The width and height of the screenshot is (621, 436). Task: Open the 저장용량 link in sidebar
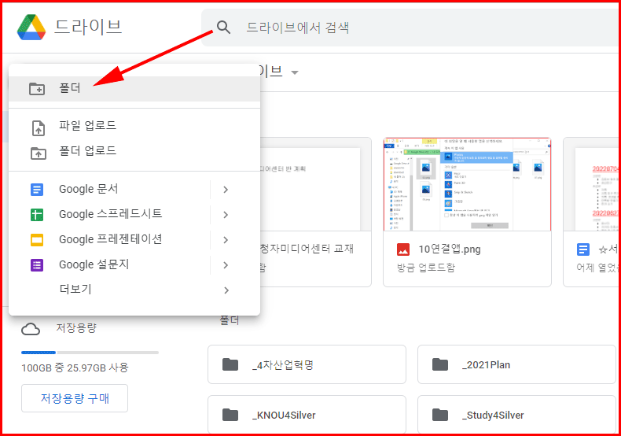[76, 328]
